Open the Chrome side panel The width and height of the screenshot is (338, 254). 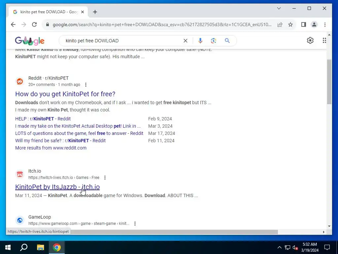pyautogui.click(x=304, y=24)
